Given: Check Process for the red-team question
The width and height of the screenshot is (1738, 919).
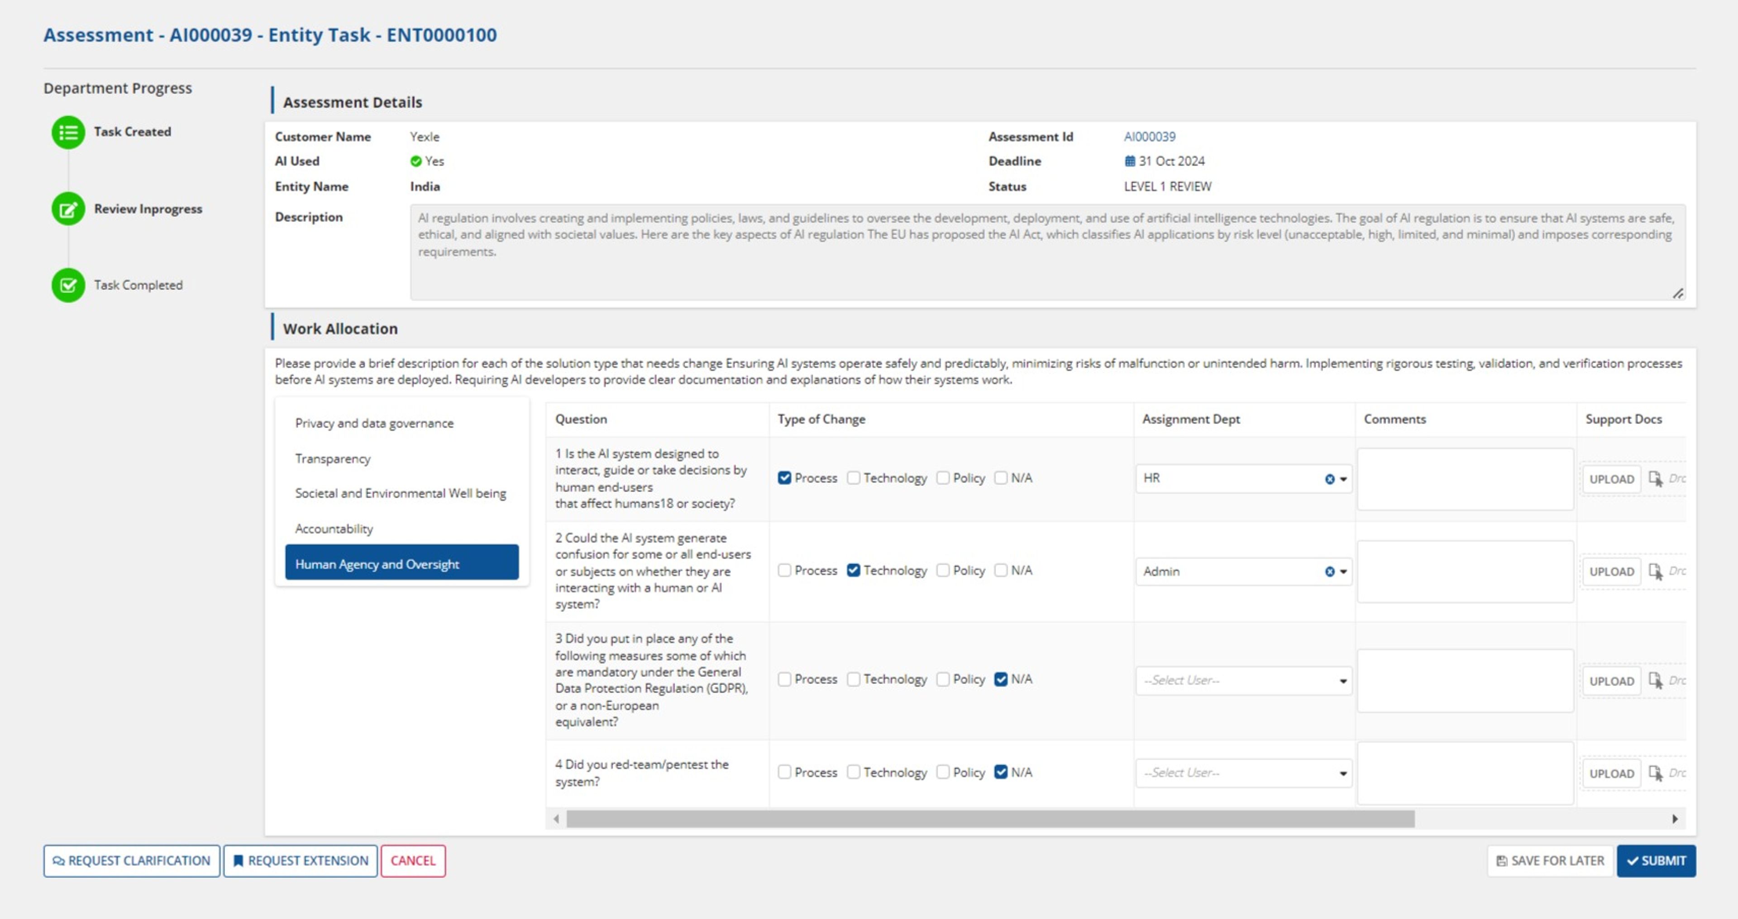Looking at the screenshot, I should coord(784,772).
